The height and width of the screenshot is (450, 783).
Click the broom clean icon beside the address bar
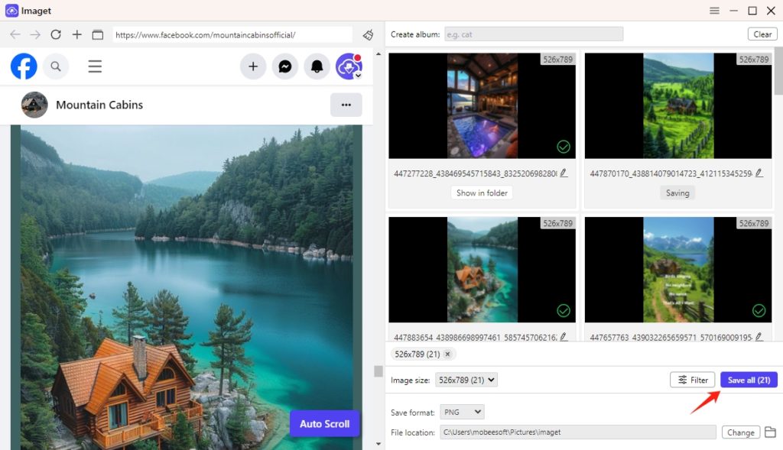[x=368, y=34]
